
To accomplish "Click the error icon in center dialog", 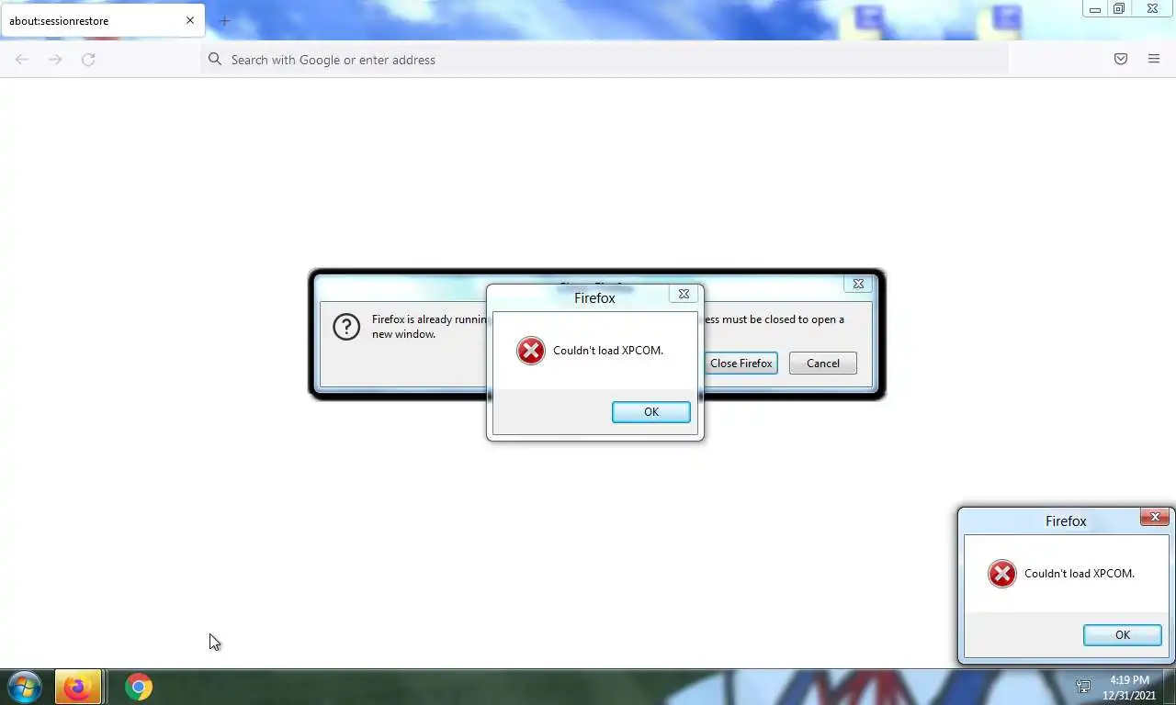I will tap(531, 351).
